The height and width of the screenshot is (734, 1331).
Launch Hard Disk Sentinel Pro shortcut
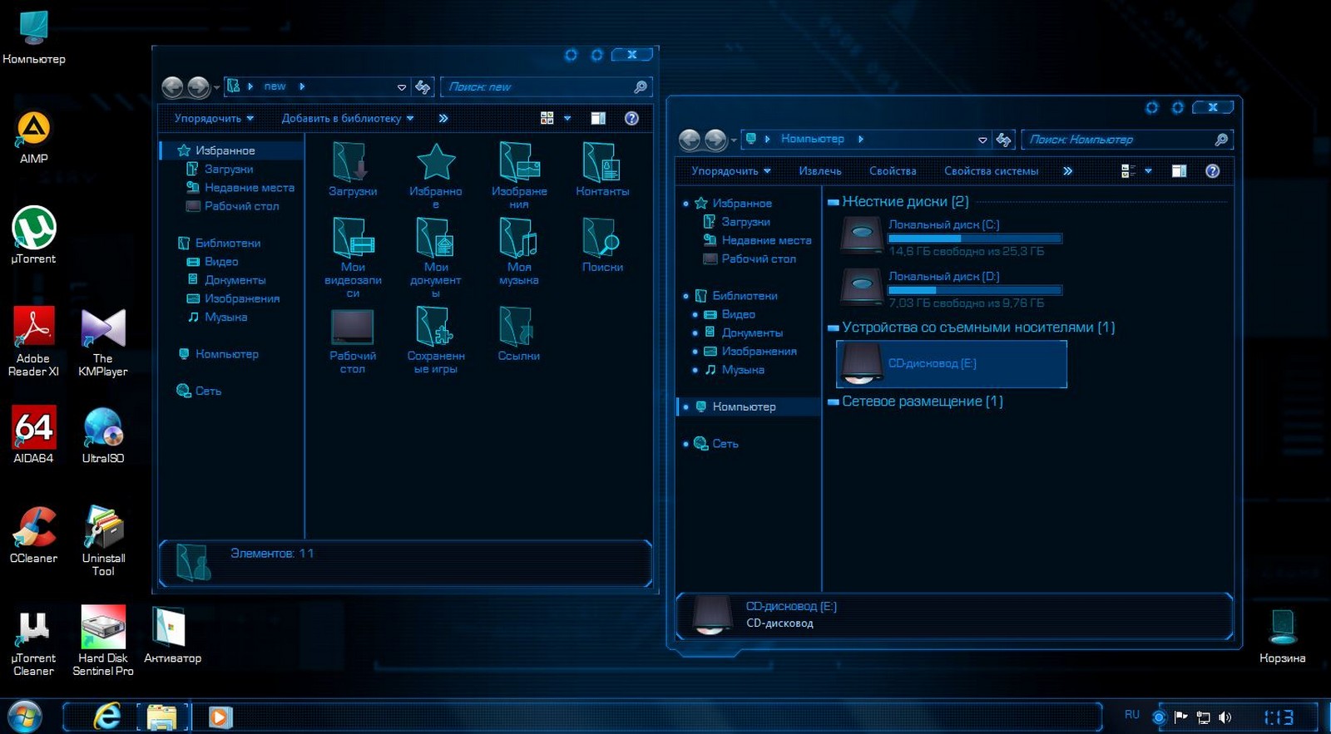(103, 641)
